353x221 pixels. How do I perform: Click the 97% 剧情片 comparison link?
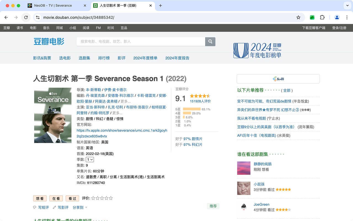click(193, 139)
